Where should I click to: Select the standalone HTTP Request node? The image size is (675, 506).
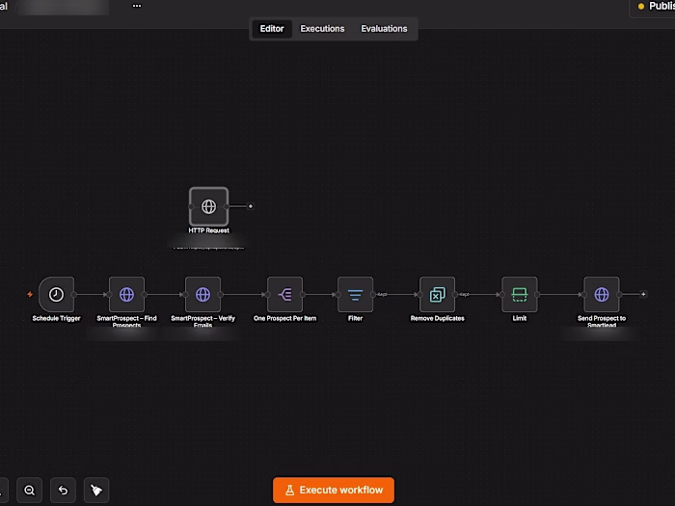(209, 206)
